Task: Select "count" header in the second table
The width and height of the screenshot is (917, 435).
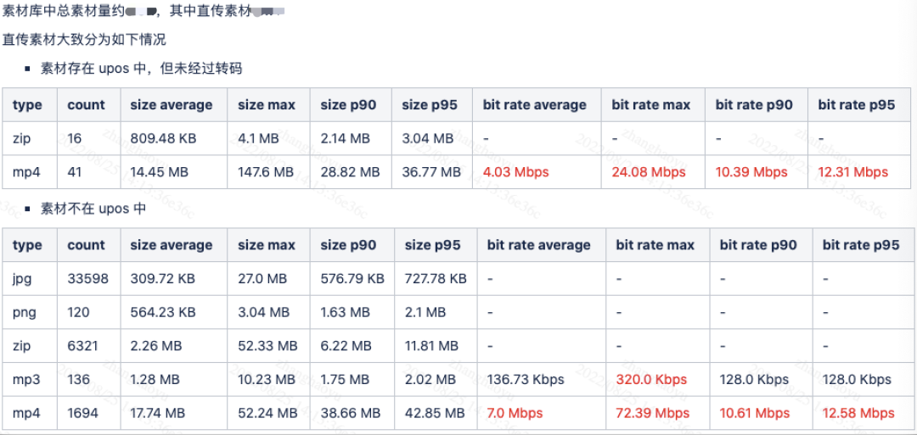Action: pyautogui.click(x=87, y=245)
